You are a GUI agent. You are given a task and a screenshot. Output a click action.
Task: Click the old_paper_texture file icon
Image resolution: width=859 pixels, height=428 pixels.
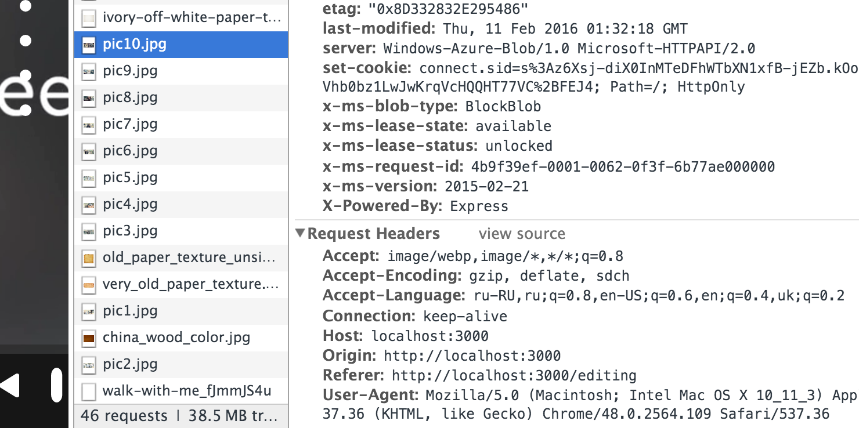89,258
